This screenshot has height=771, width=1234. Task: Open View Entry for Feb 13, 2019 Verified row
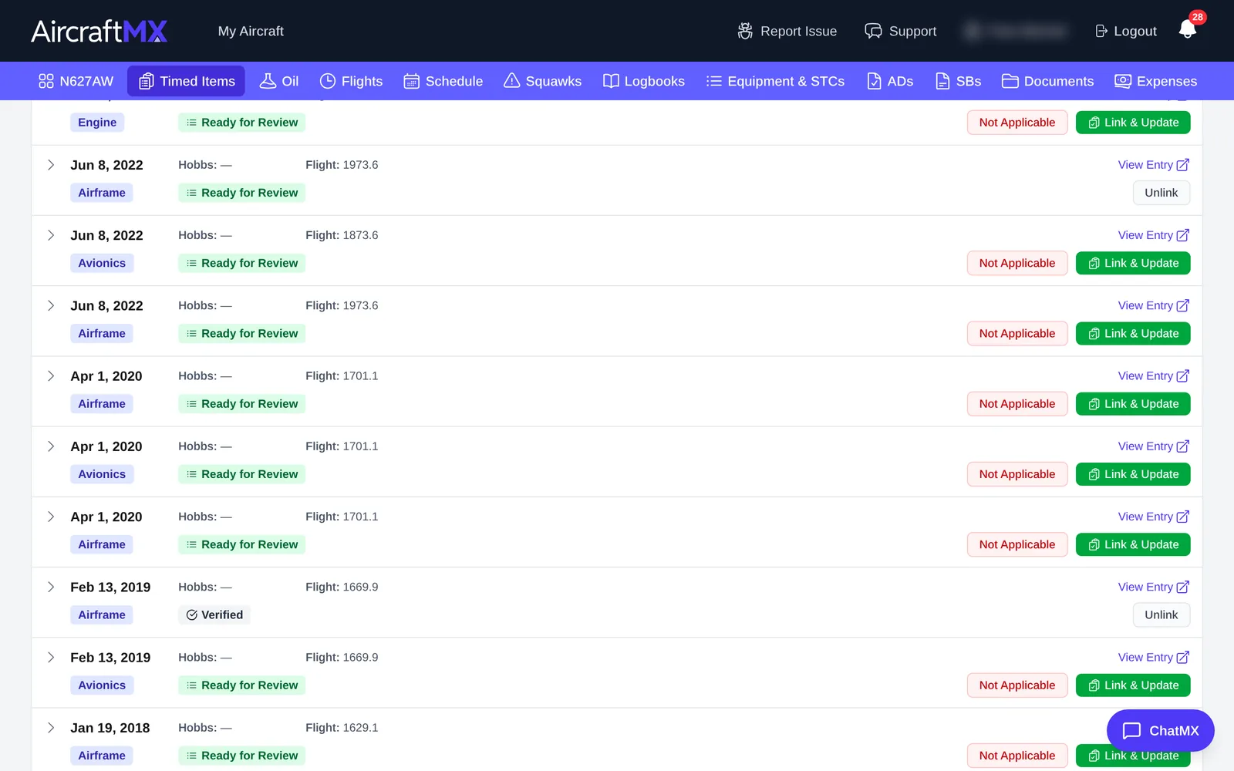(x=1154, y=587)
